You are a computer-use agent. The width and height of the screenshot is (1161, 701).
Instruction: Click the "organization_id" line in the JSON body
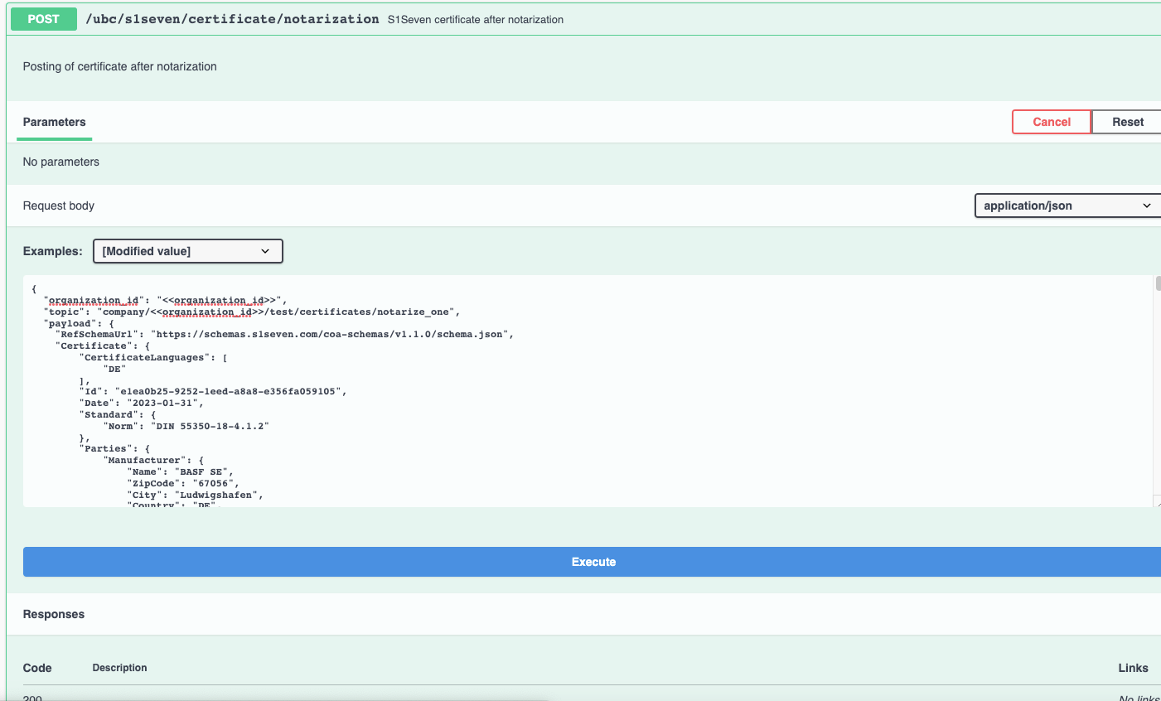(166, 300)
